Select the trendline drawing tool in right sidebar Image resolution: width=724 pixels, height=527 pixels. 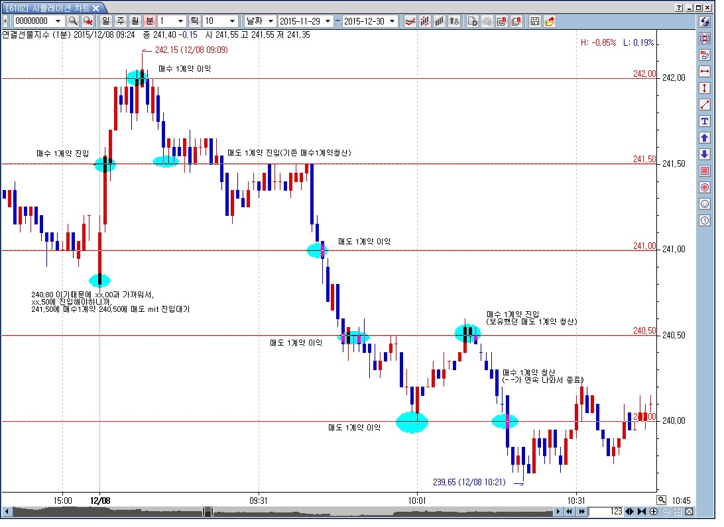pyautogui.click(x=705, y=105)
